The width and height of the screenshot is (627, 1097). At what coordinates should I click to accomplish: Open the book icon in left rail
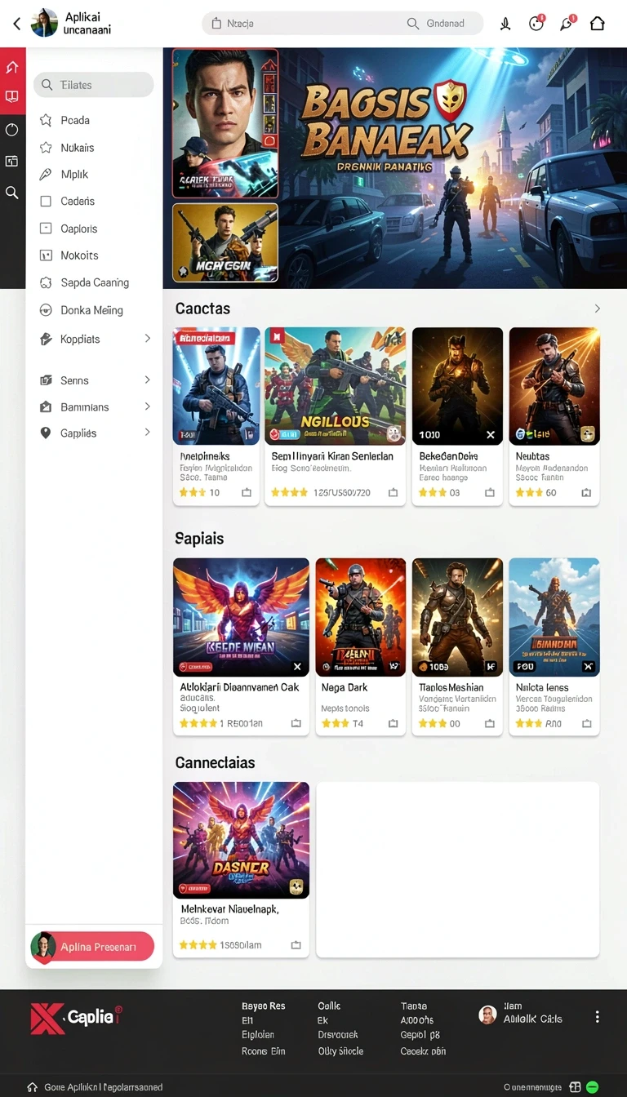12,97
